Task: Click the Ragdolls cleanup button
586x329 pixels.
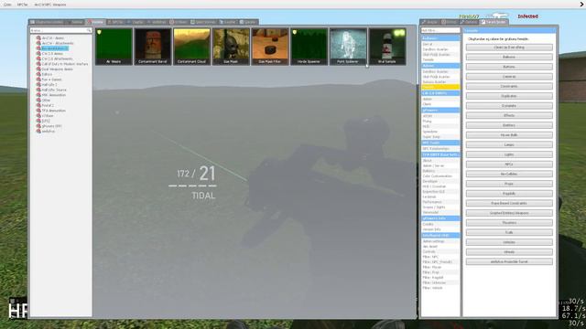Action: pyautogui.click(x=509, y=194)
